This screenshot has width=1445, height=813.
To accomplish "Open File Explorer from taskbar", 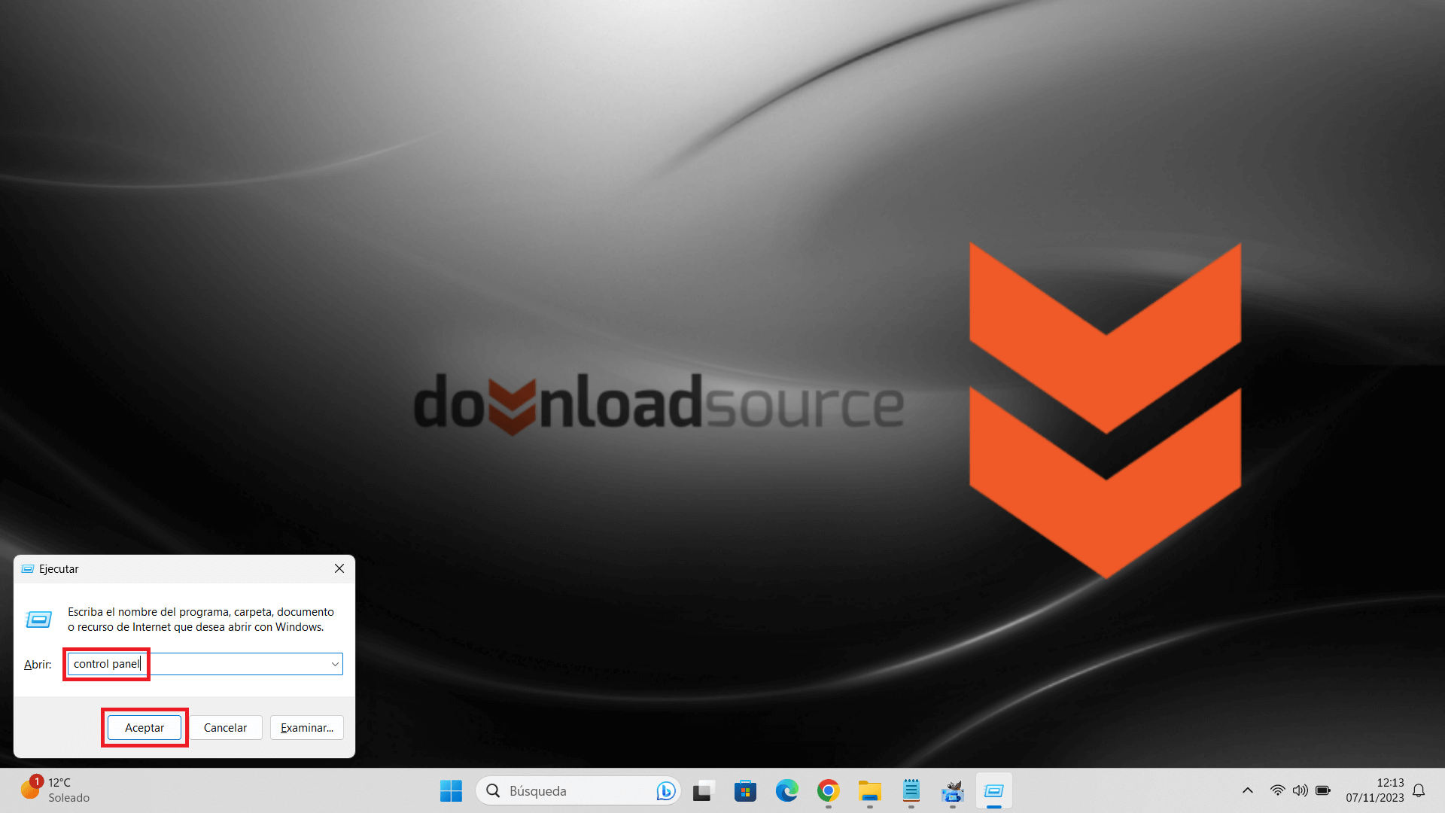I will [869, 790].
